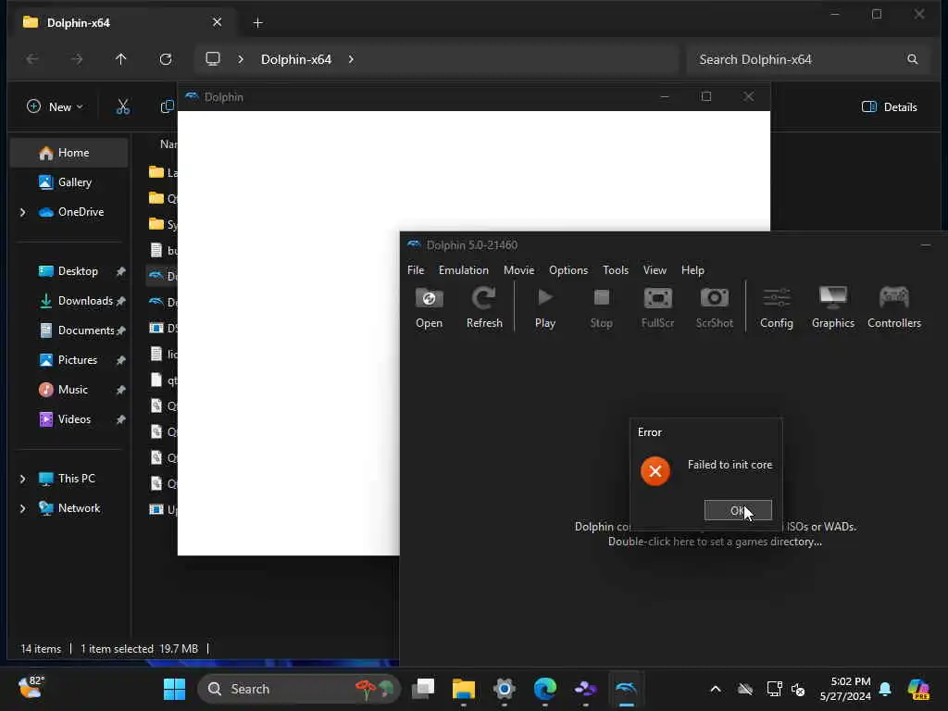Stop emulation via the Stop icon

(x=601, y=307)
